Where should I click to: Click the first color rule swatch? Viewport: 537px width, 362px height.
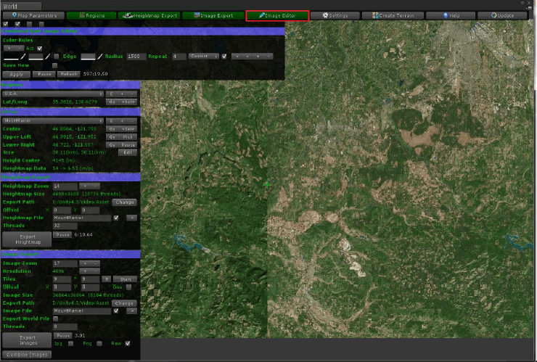pos(11,57)
